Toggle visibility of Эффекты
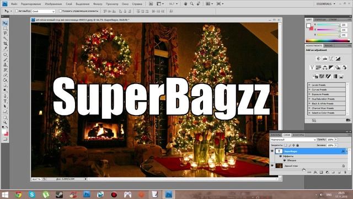 [281, 156]
